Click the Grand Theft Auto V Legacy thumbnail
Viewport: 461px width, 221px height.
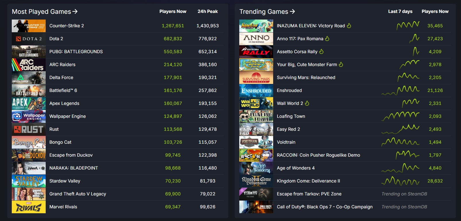click(29, 194)
